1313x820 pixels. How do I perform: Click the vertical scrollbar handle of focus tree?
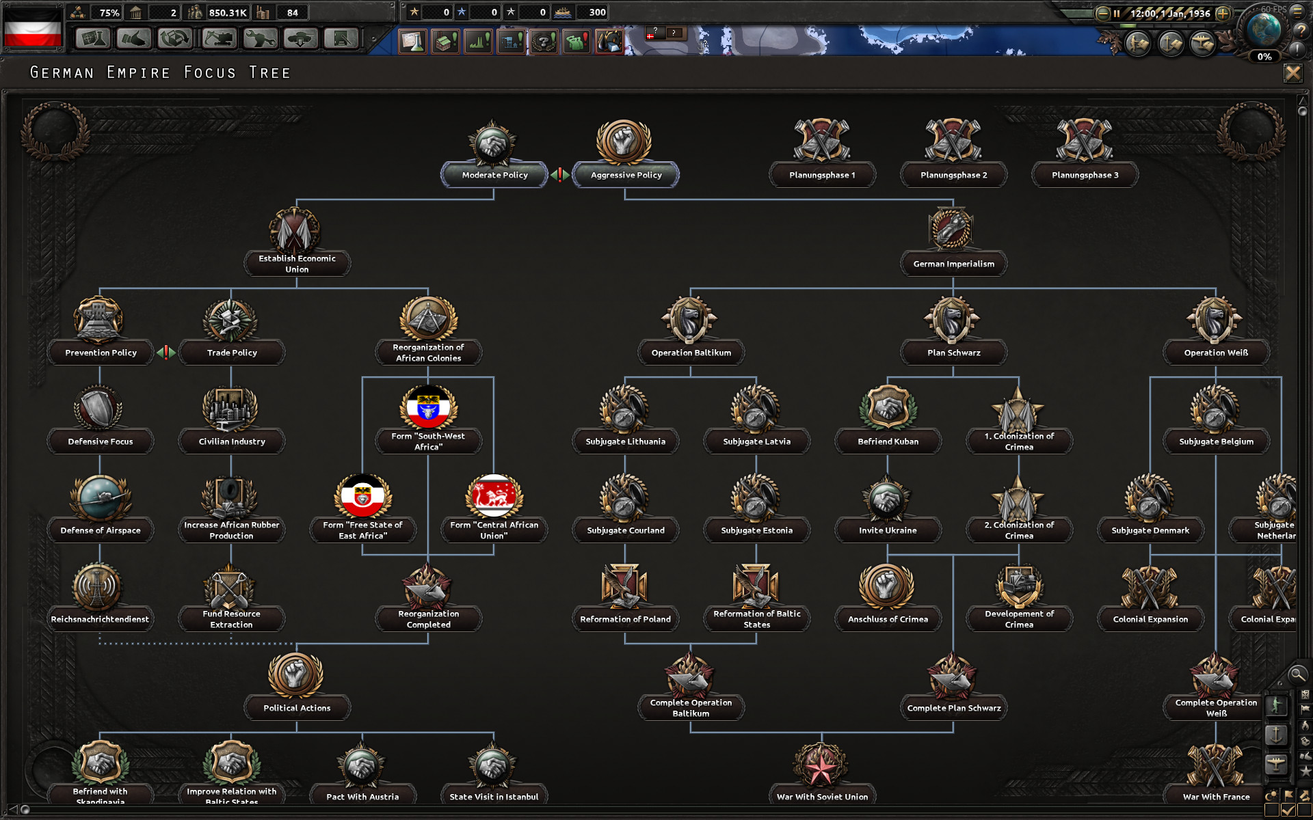[x=1302, y=111]
